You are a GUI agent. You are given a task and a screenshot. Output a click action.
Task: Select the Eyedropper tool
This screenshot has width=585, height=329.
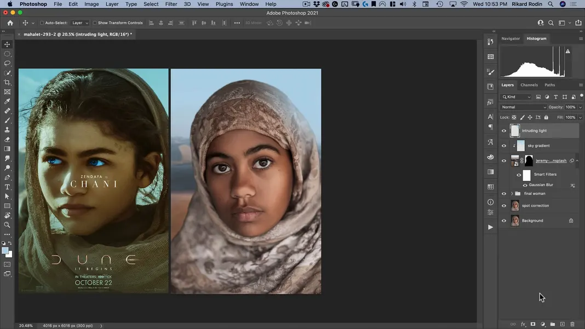coord(7,101)
